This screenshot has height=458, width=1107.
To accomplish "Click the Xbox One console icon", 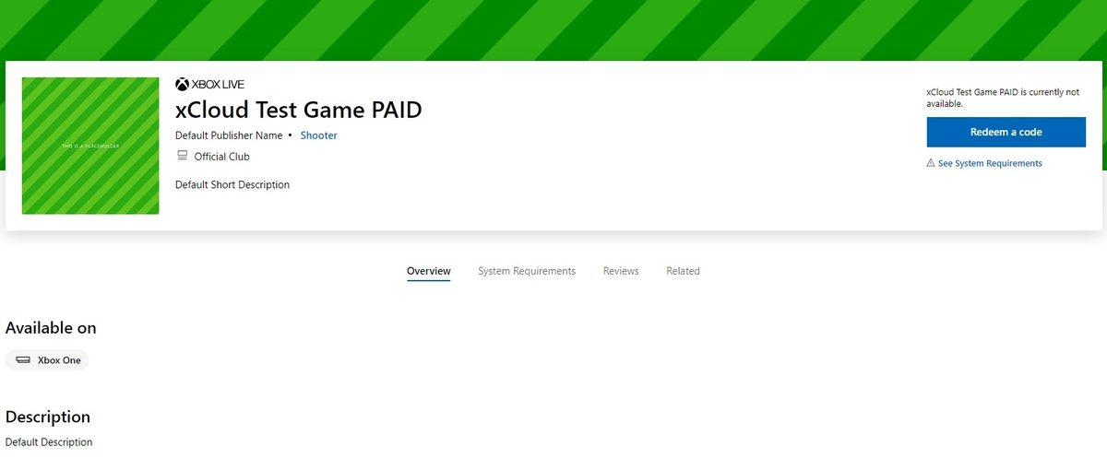I will [23, 360].
